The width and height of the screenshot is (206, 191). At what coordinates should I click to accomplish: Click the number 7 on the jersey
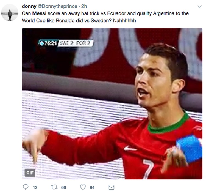[x=148, y=169]
